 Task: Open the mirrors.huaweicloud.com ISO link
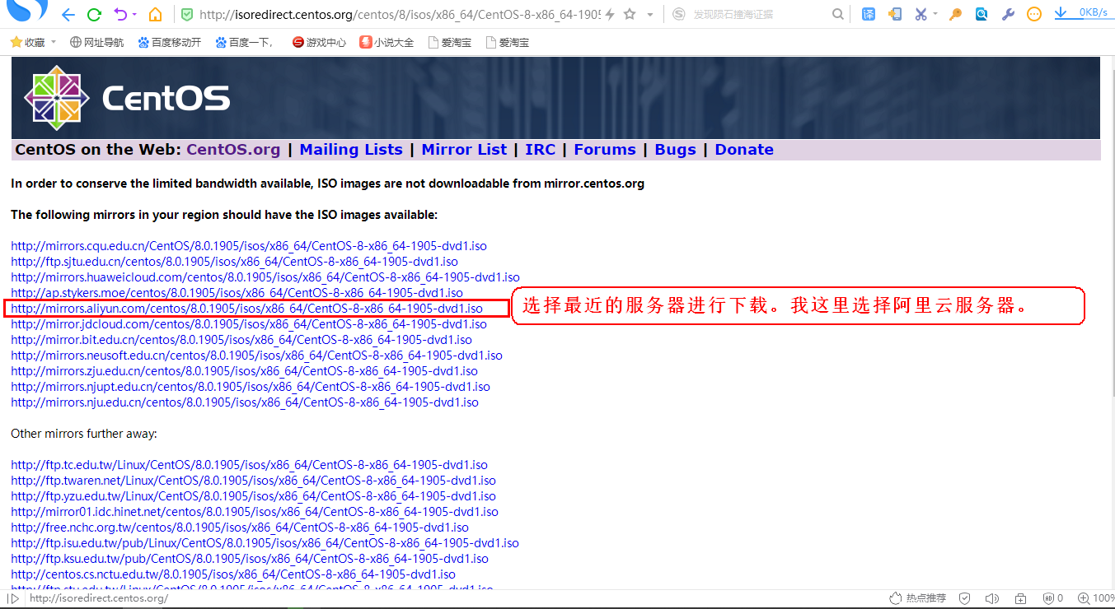coord(265,277)
